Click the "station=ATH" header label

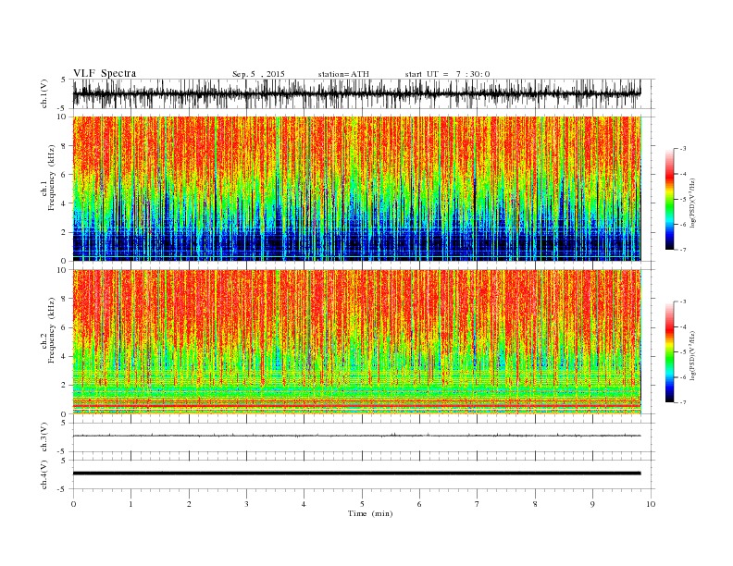tap(343, 74)
